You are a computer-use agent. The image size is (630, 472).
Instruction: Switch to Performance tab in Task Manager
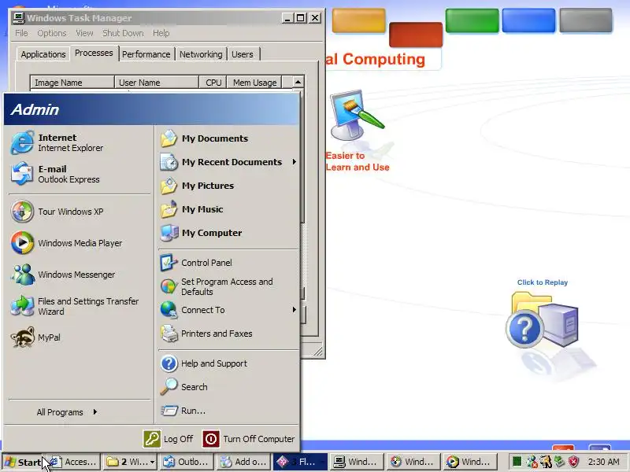146,54
